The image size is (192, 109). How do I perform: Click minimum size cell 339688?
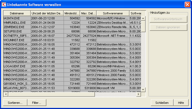pos(72,49)
